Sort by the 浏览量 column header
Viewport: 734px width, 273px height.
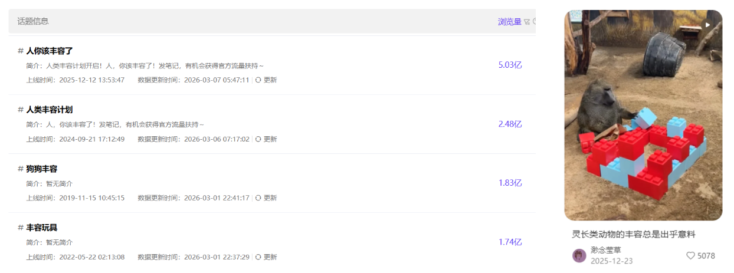tap(509, 22)
